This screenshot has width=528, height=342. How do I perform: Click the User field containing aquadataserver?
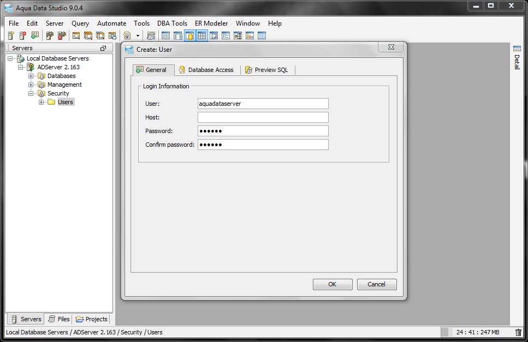(x=263, y=104)
